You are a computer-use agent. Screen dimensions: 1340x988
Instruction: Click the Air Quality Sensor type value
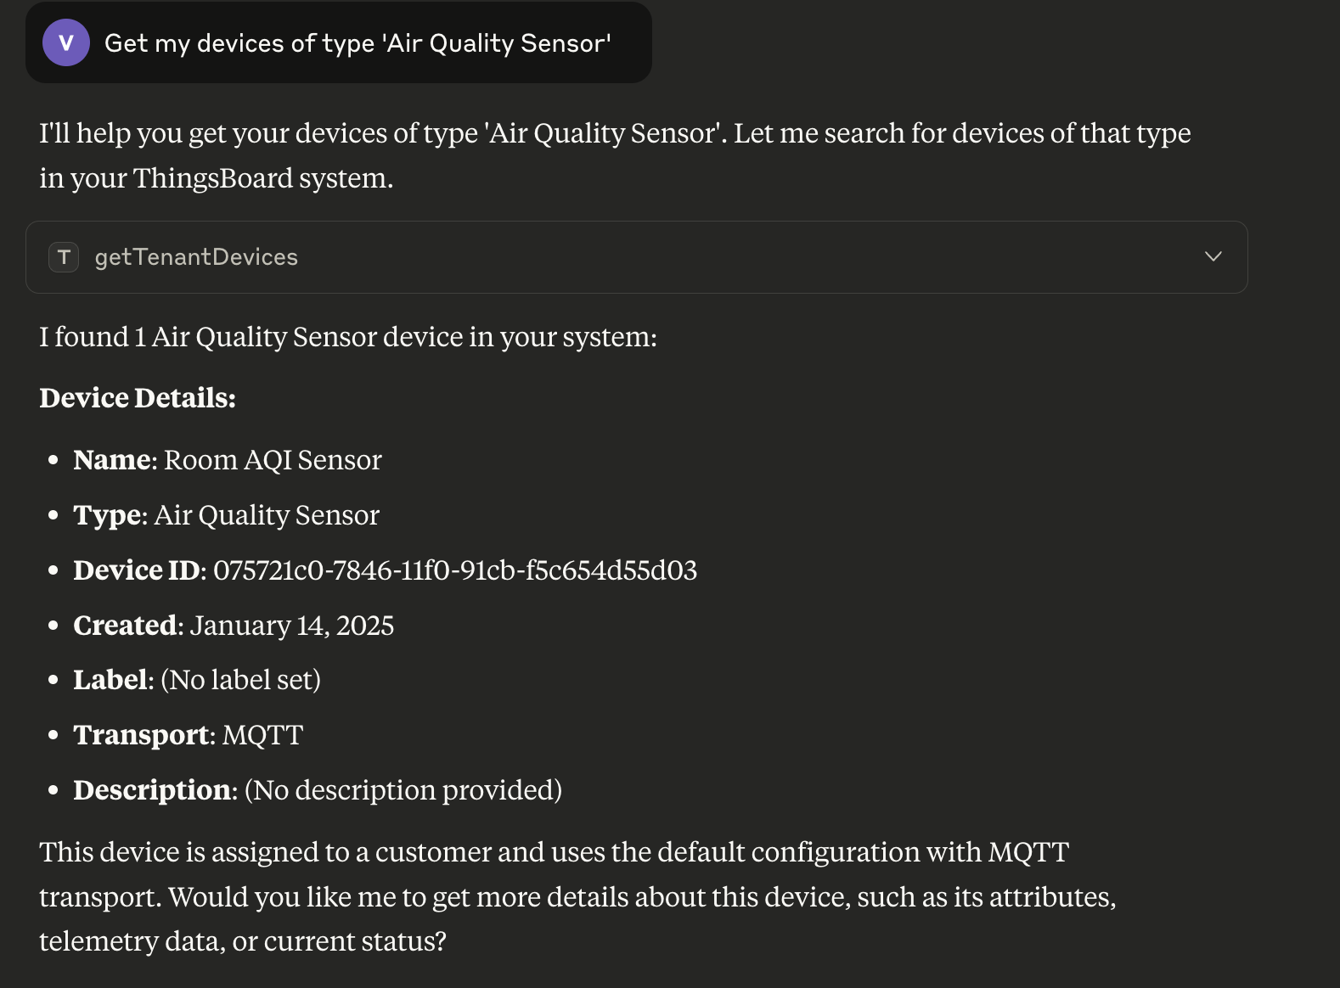pyautogui.click(x=266, y=515)
